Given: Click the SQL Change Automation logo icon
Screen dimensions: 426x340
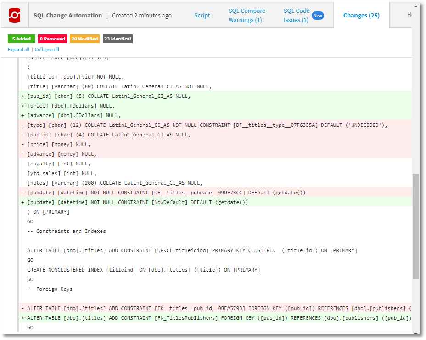Looking at the screenshot, I should 15,15.
